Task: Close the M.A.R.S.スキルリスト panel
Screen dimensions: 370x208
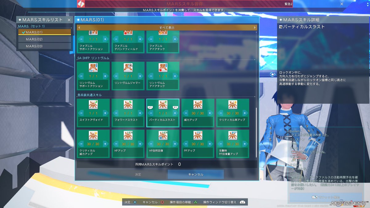Action: (69, 20)
